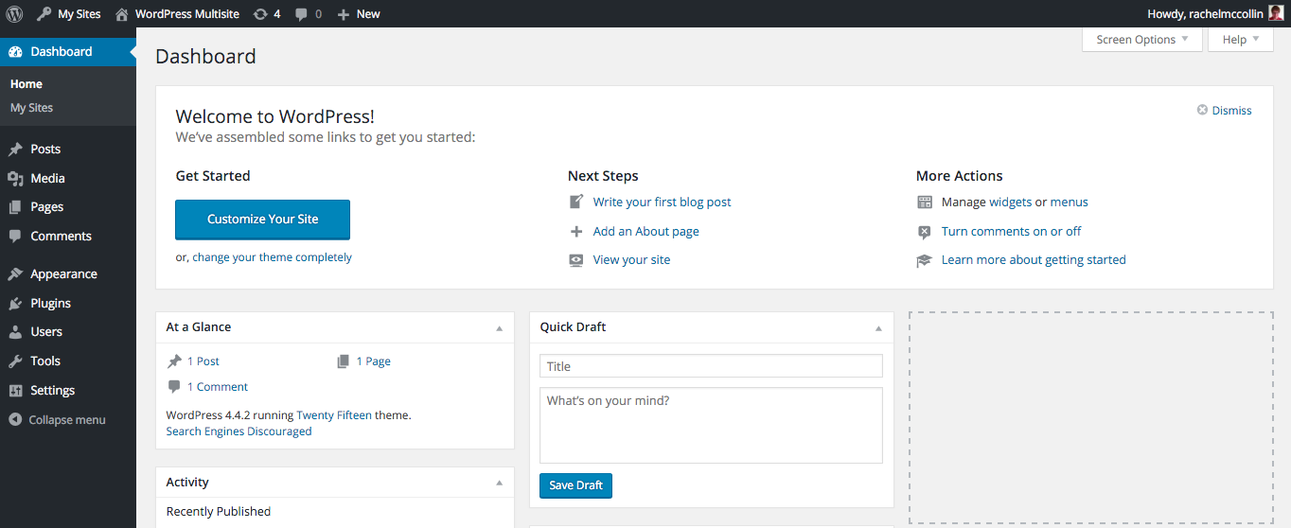This screenshot has height=528, width=1291.
Task: Dismiss the Welcome to WordPress panel
Action: click(x=1225, y=111)
